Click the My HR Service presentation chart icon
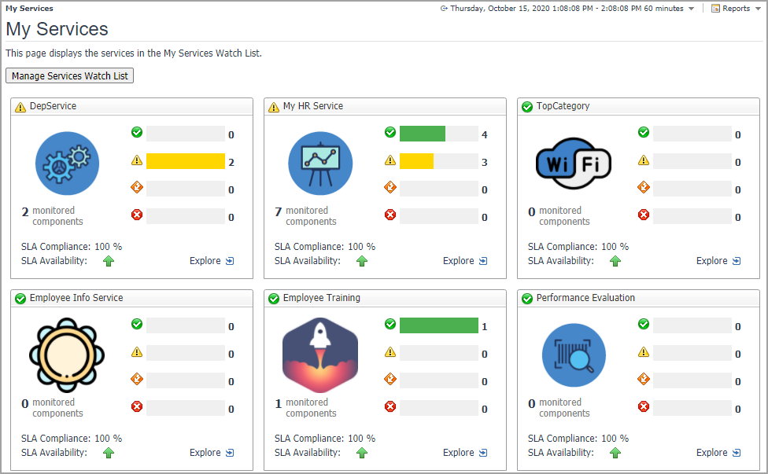This screenshot has width=768, height=474. pyautogui.click(x=320, y=163)
